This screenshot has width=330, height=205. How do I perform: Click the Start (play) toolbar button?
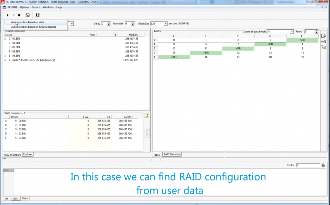(x=8, y=15)
